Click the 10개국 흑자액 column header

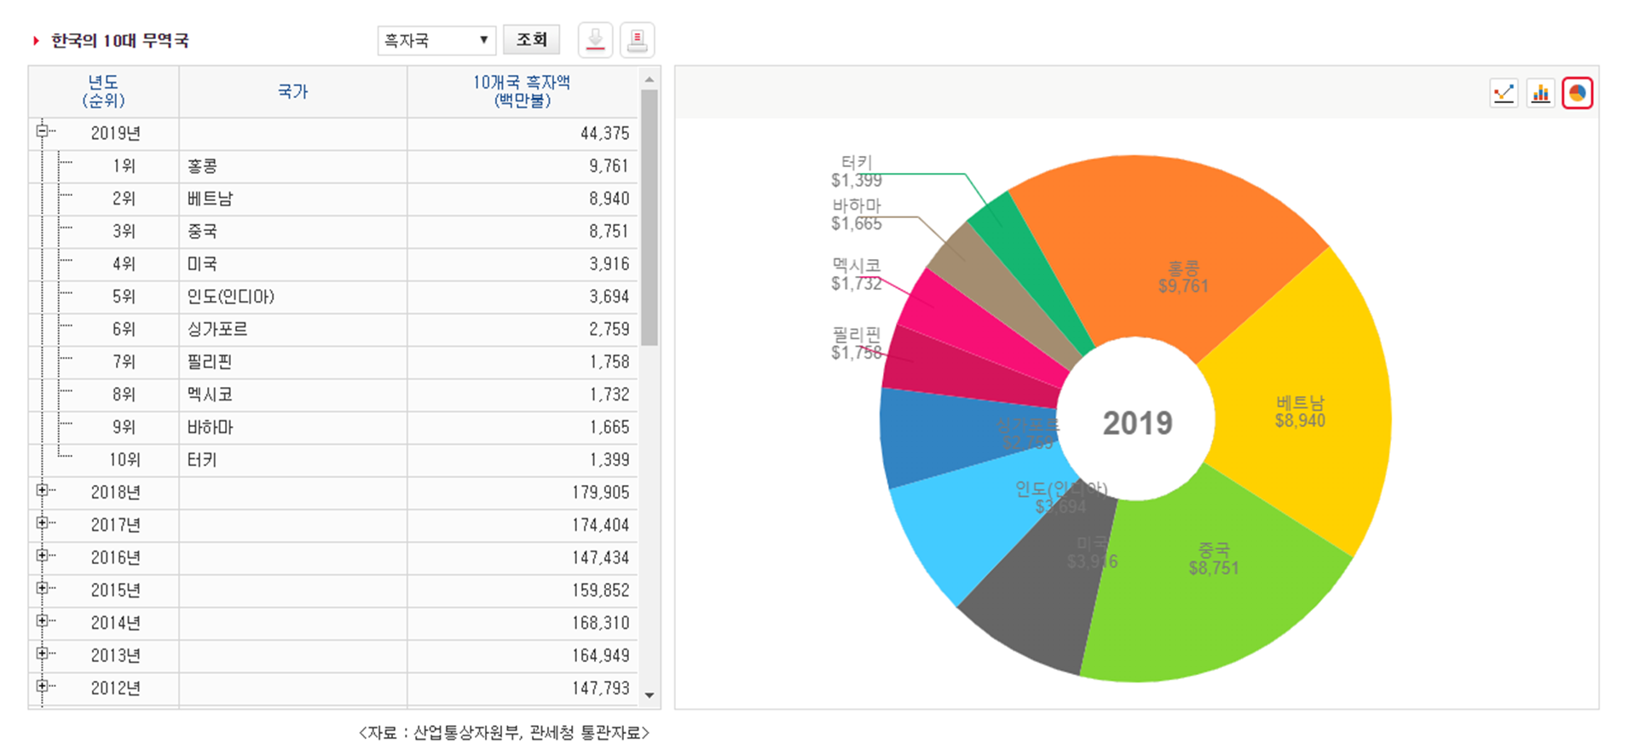[x=522, y=92]
